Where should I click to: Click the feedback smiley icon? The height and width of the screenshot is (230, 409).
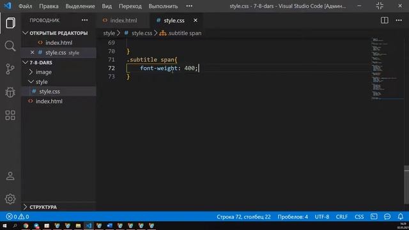tap(387, 217)
